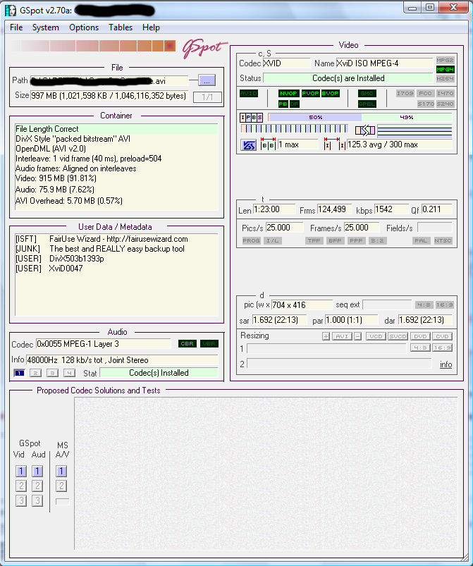Click the S240 colorimetry indicator
473x566 pixels.
coord(445,104)
